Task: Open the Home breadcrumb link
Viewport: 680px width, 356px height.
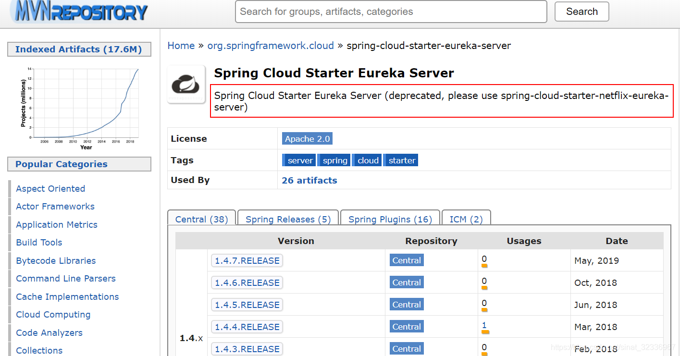Action: click(181, 46)
